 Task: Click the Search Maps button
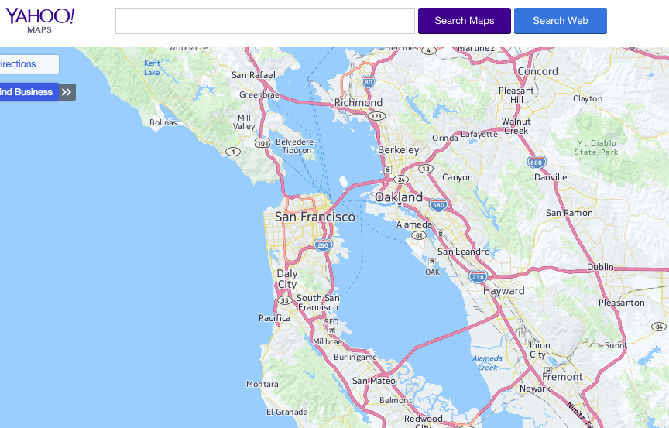(465, 20)
